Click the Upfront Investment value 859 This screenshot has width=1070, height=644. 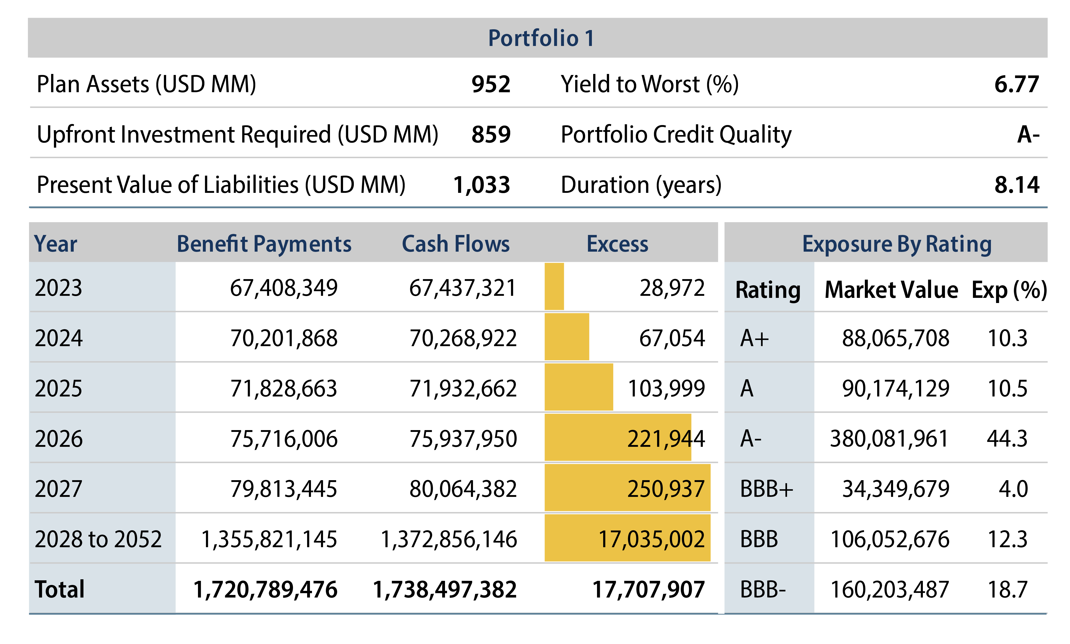point(491,135)
